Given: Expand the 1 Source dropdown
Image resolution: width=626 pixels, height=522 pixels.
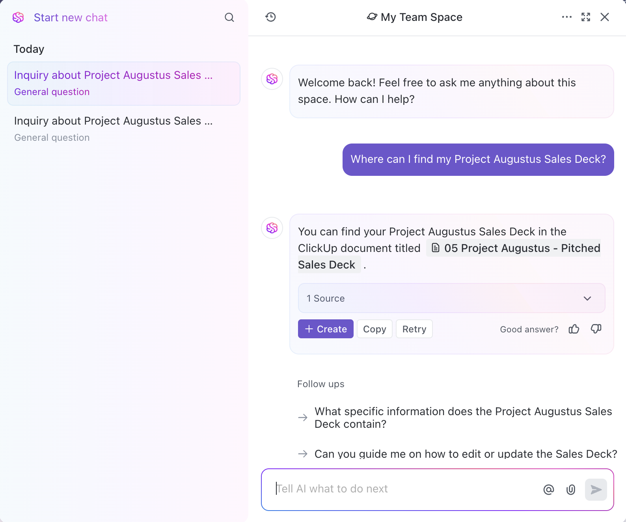Looking at the screenshot, I should pos(451,298).
